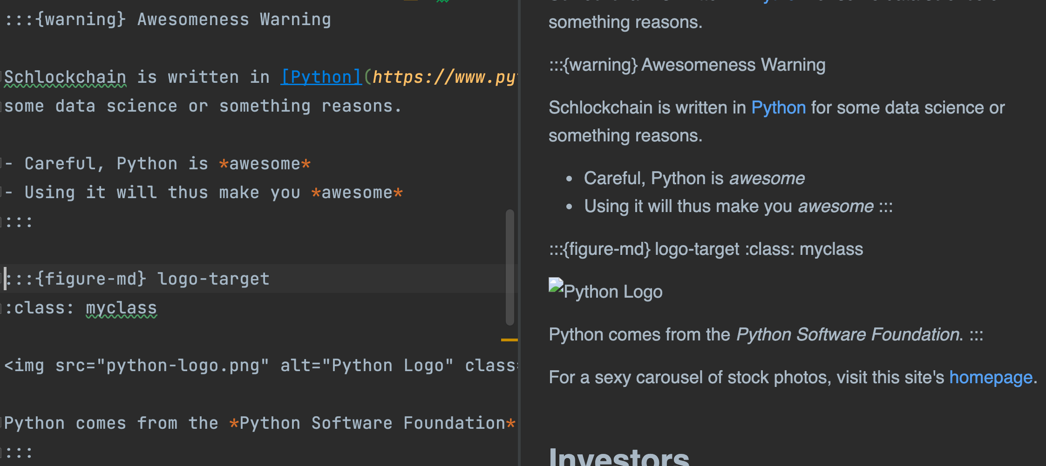Click the editor vertical scrollbar thumb

tap(510, 267)
